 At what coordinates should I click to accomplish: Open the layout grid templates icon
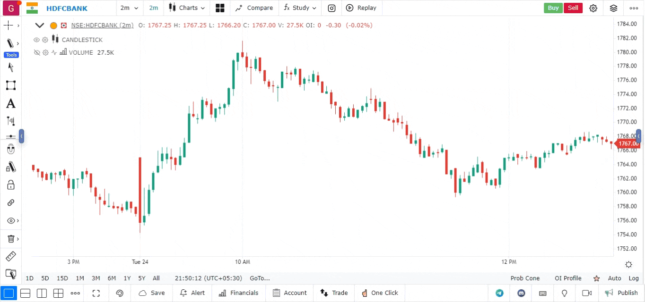[220, 8]
